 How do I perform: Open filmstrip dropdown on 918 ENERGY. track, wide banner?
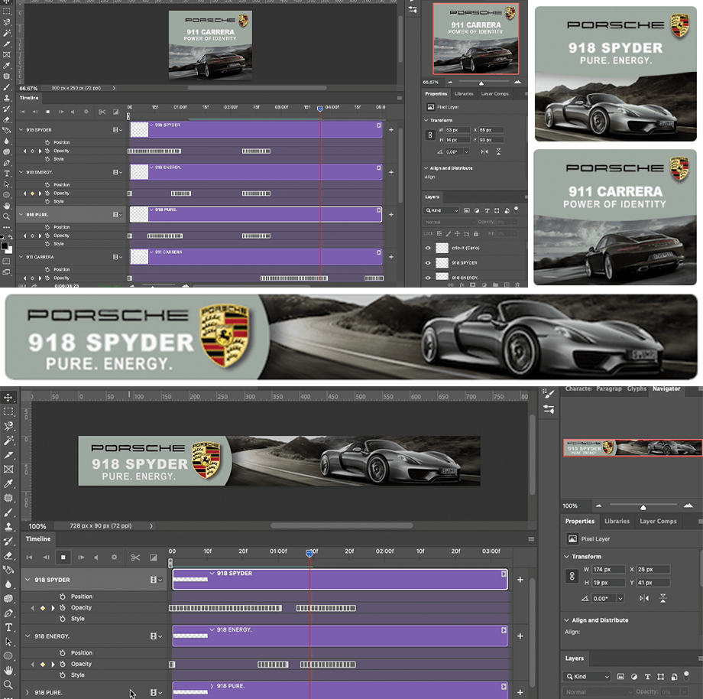[x=156, y=636]
